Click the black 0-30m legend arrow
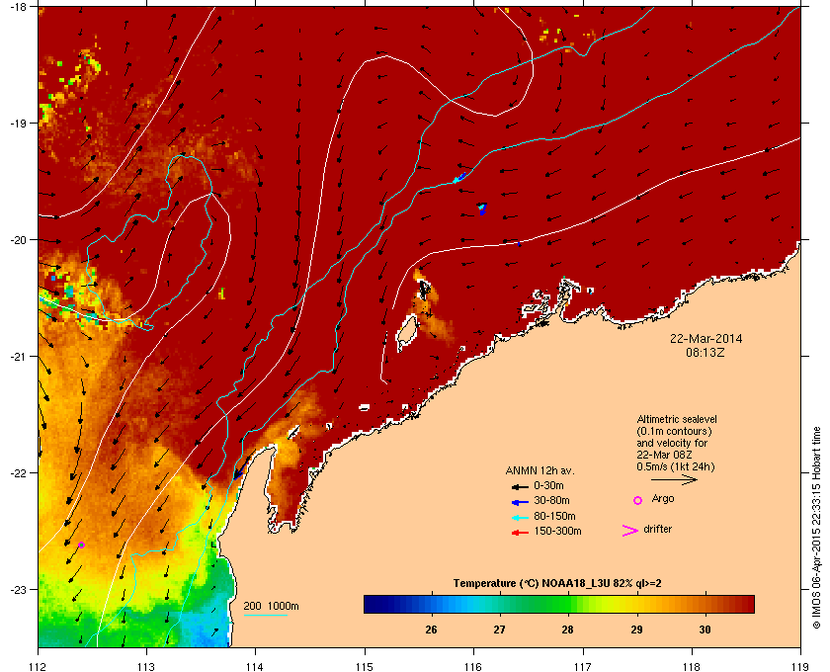The image size is (830, 672). tap(520, 486)
